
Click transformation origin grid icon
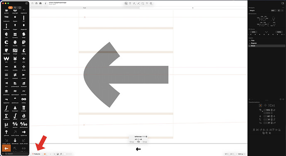[x=260, y=106]
